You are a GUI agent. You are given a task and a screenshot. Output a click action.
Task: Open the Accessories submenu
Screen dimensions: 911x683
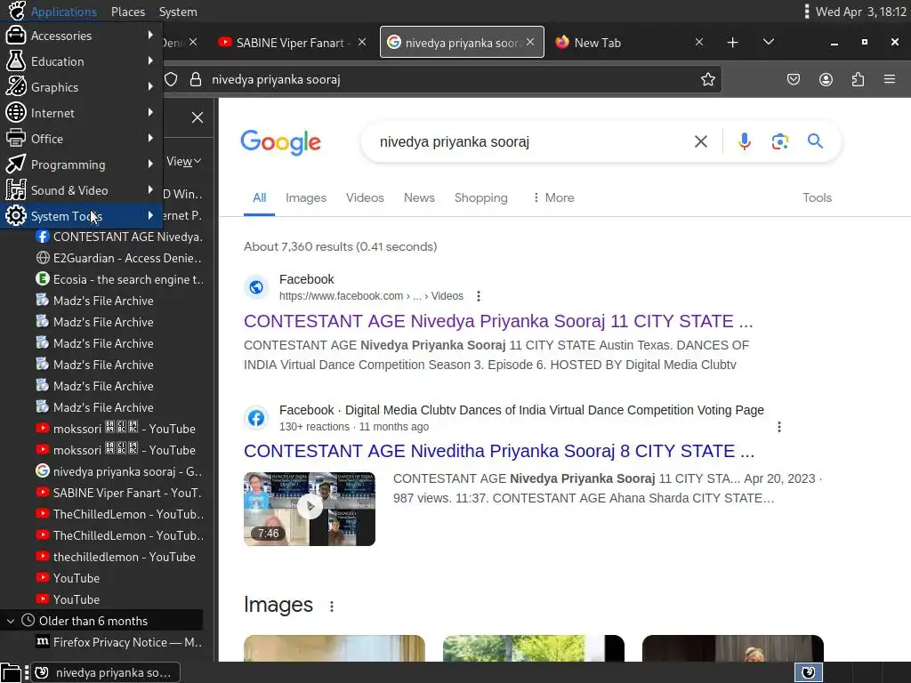81,36
